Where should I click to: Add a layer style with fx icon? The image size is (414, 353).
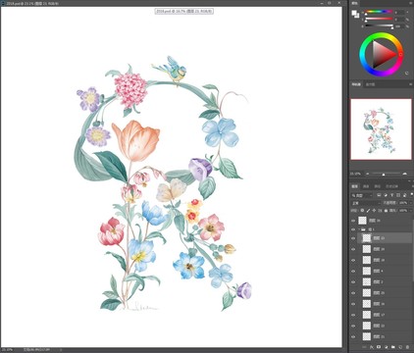click(x=372, y=347)
